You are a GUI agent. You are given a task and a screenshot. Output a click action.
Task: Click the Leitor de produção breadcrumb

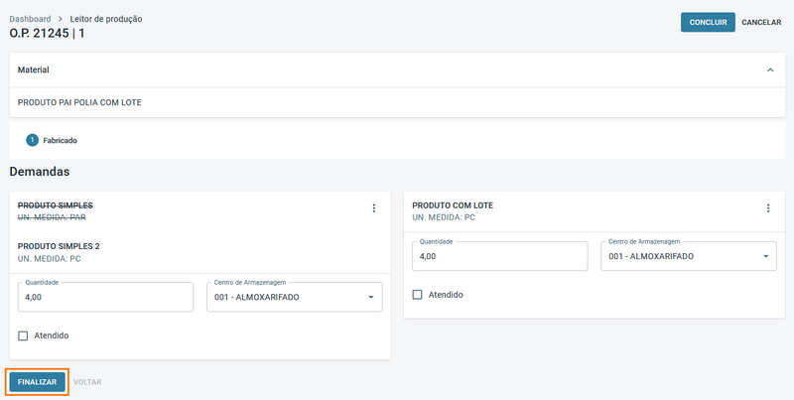[105, 19]
